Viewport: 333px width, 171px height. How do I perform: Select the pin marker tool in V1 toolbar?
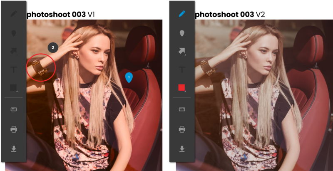click(x=14, y=33)
